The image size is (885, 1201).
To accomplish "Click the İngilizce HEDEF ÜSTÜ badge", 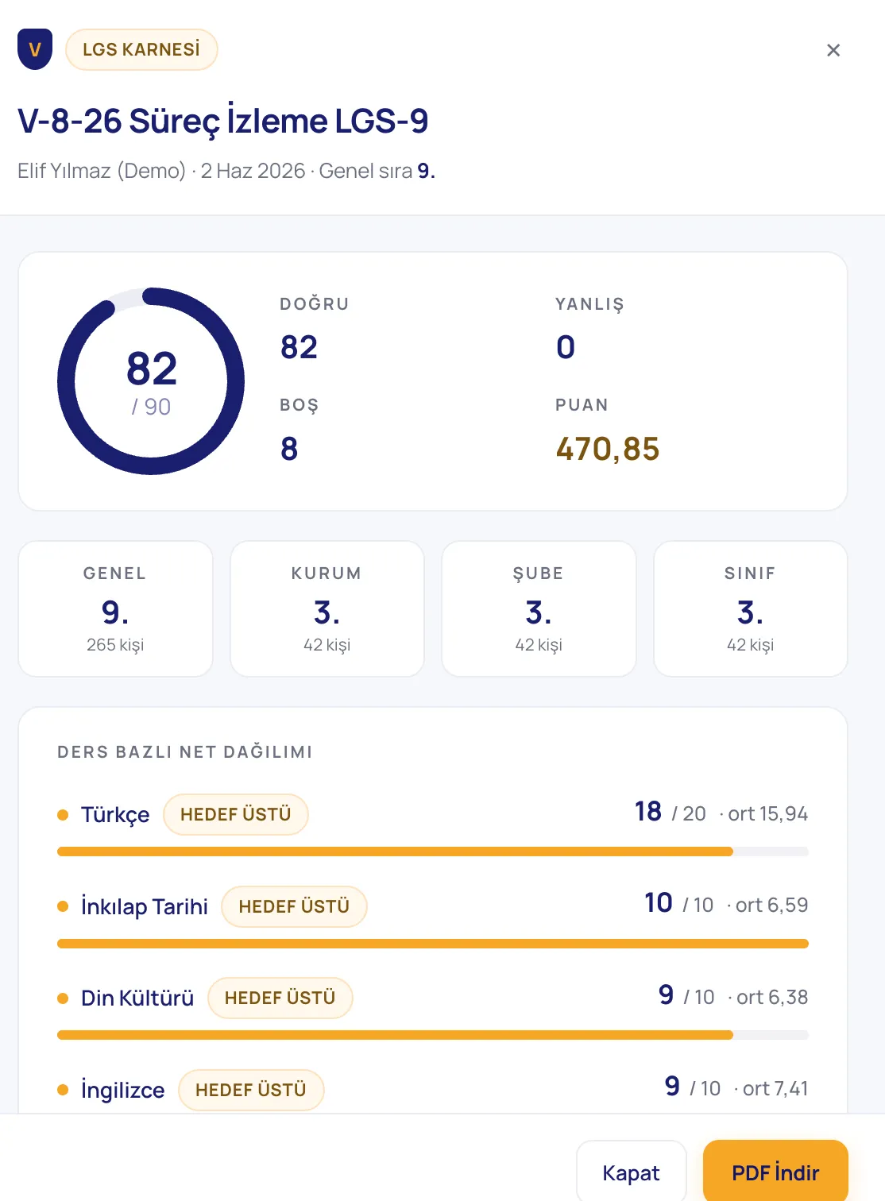I will (x=251, y=1090).
